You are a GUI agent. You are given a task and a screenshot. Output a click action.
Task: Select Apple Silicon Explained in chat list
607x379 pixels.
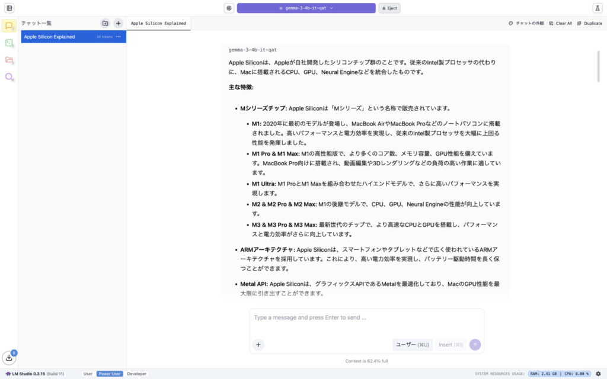74,37
